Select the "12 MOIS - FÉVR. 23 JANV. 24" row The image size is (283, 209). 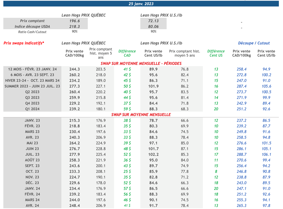click(32, 69)
